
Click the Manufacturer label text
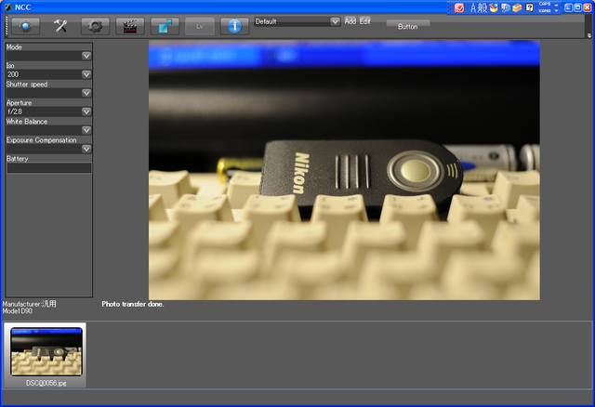[29, 304]
